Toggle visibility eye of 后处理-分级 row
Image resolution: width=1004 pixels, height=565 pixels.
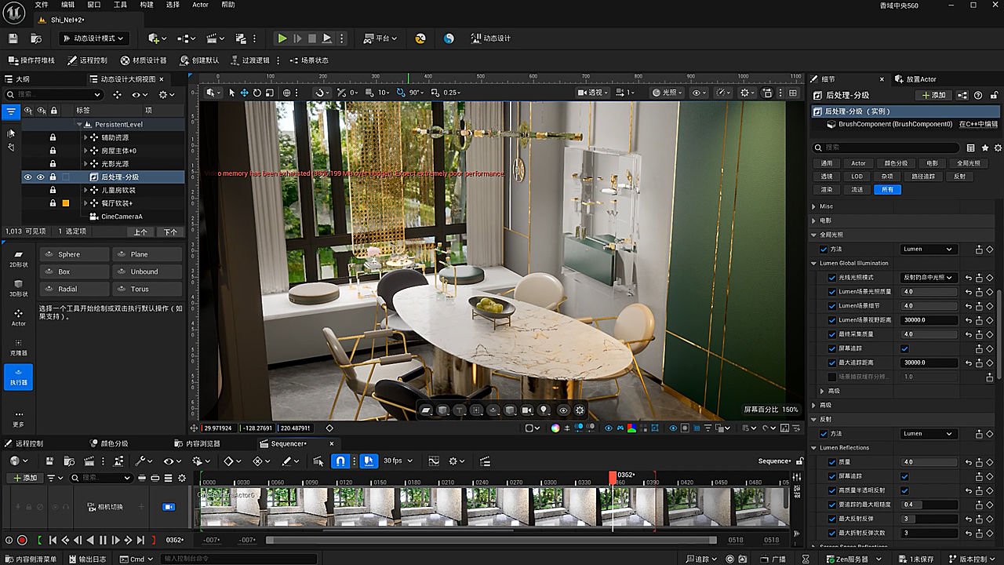[x=28, y=177]
